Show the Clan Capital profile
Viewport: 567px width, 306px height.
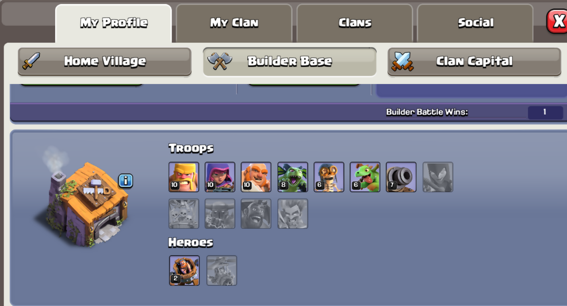[x=474, y=62]
